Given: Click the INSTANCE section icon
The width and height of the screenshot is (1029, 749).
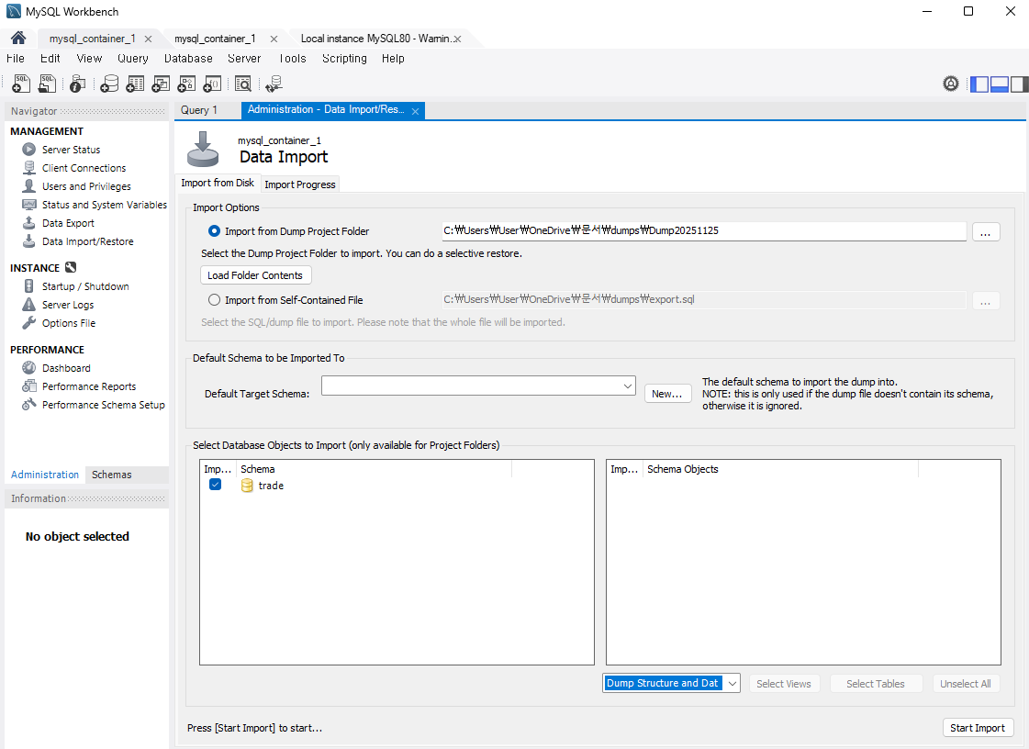Looking at the screenshot, I should [x=71, y=267].
